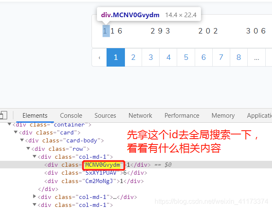
Task: Switch to the Network tab
Action: coord(140,116)
